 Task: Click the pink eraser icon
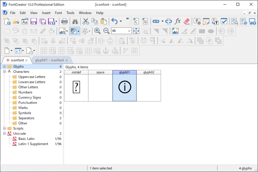[187, 21]
